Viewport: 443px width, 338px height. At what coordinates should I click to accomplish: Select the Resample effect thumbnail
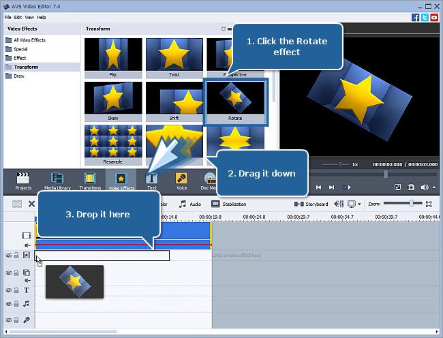tap(113, 145)
